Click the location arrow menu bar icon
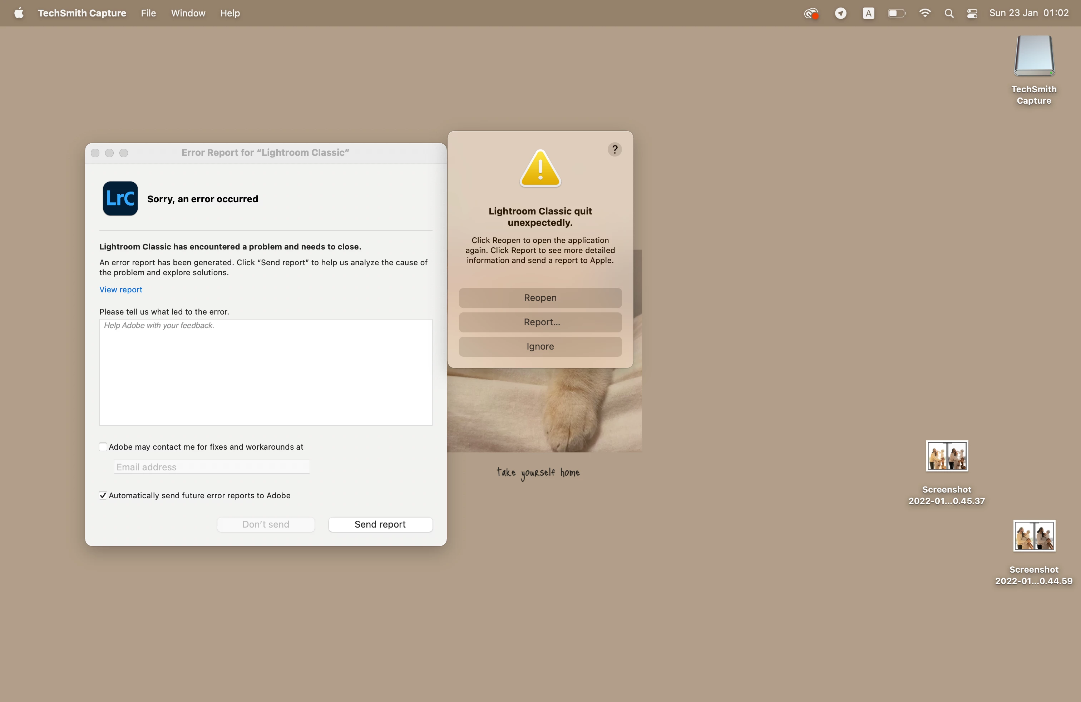Screen dimensions: 1081x702 point(841,13)
